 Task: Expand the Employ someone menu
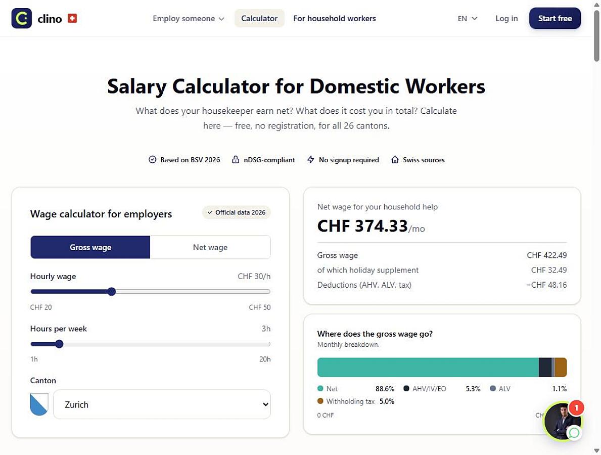(x=188, y=18)
